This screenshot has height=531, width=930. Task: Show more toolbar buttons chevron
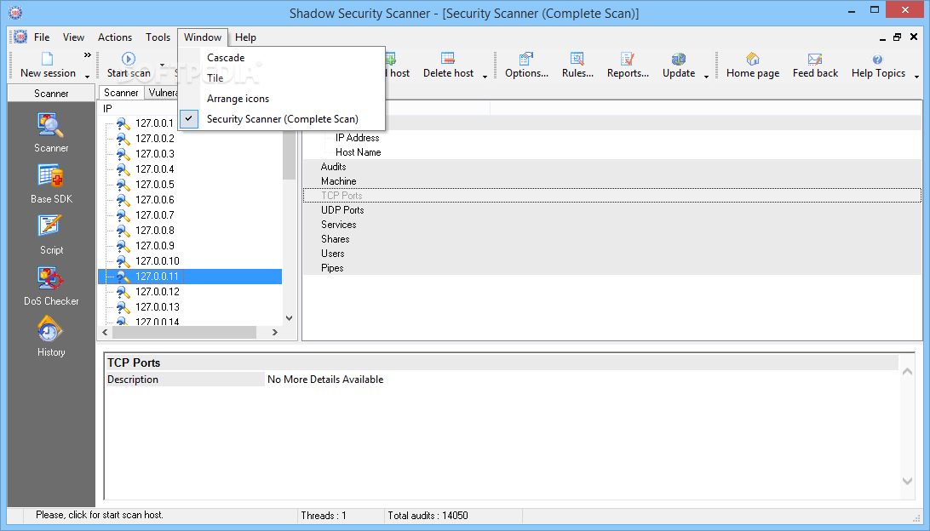[87, 55]
